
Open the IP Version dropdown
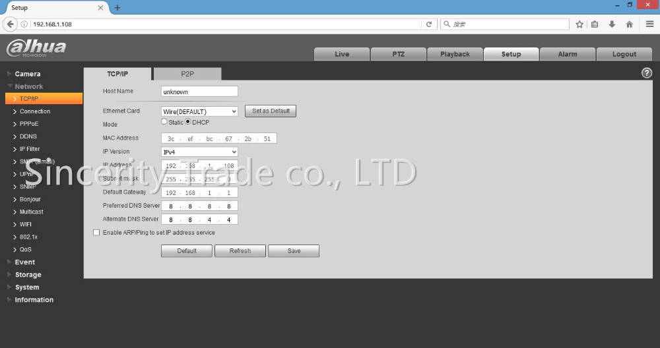pos(199,152)
